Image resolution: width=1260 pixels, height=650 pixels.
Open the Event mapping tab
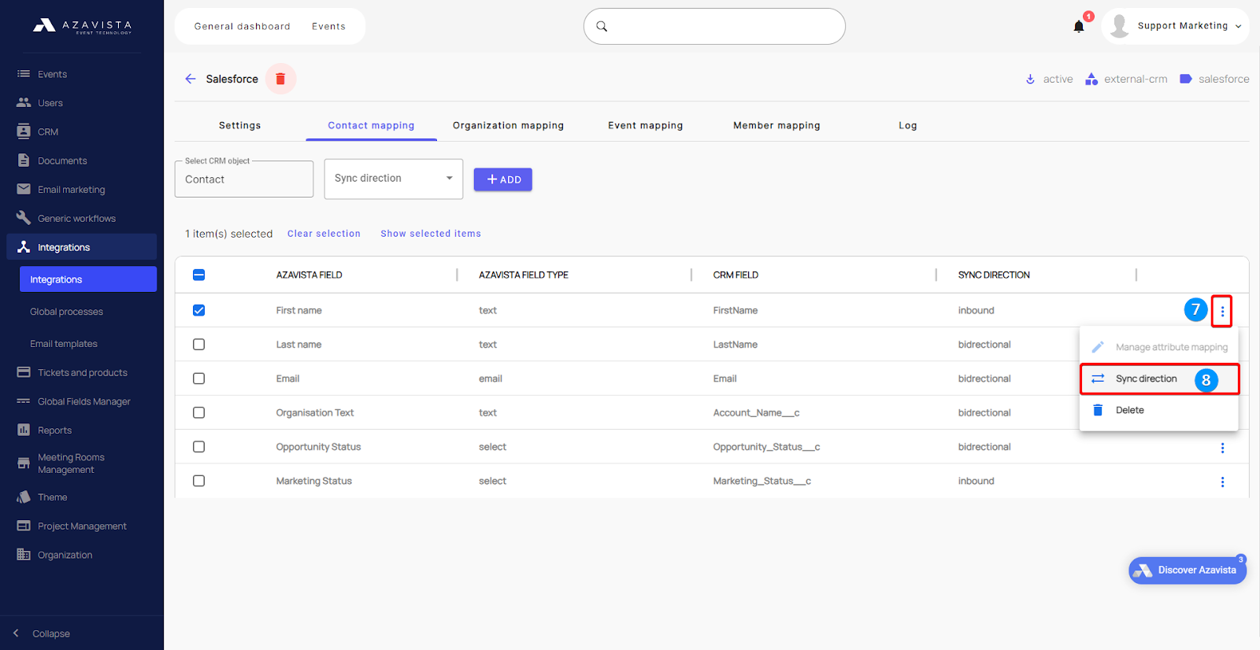coord(645,125)
